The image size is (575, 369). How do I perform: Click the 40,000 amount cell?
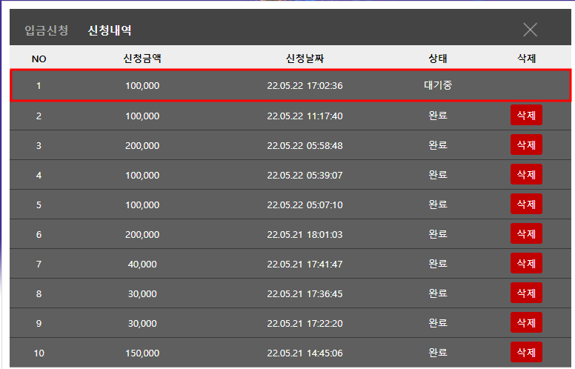[x=142, y=264]
